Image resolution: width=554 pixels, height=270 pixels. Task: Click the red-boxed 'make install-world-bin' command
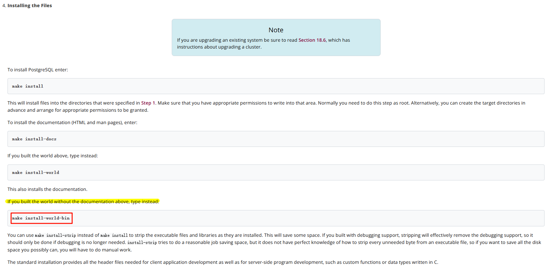(41, 218)
